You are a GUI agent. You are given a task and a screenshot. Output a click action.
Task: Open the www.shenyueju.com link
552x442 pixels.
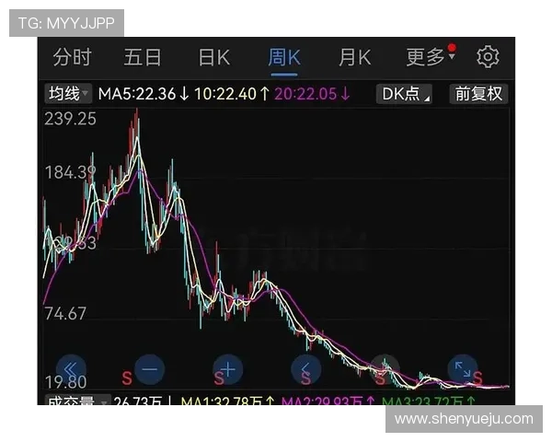(x=464, y=419)
